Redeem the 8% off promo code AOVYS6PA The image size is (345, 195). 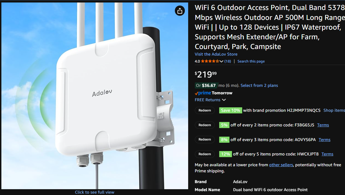coord(205,139)
